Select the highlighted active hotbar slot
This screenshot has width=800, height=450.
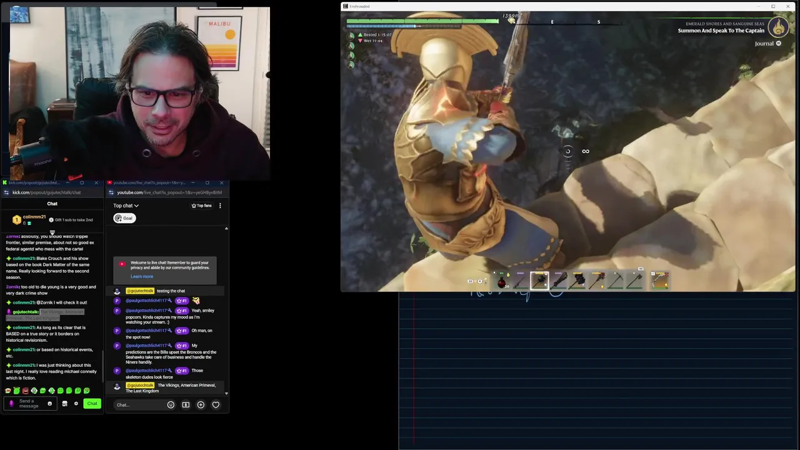(539, 281)
